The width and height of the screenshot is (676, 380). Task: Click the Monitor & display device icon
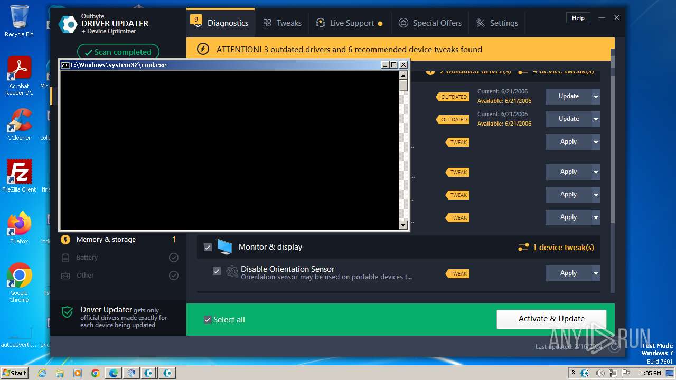pyautogui.click(x=225, y=247)
